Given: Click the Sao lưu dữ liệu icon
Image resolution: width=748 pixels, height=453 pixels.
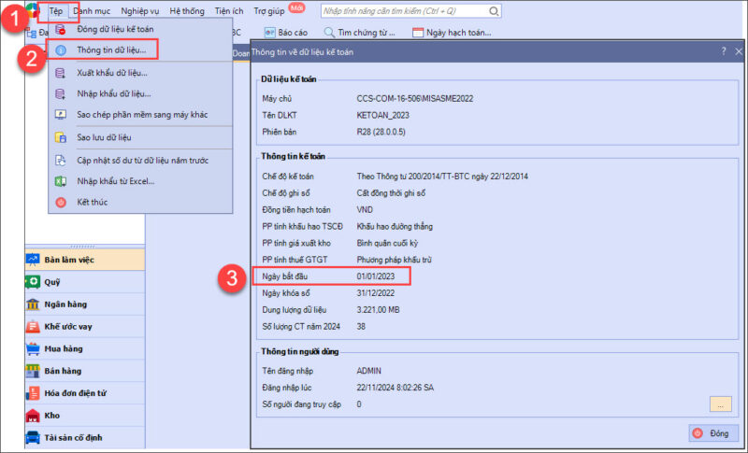Looking at the screenshot, I should 61,137.
